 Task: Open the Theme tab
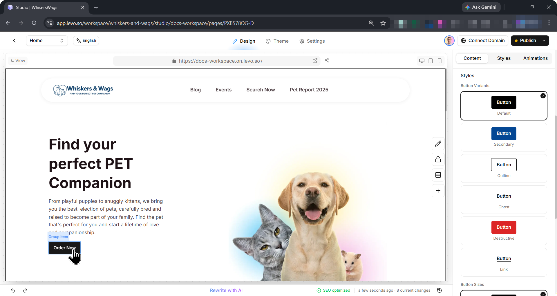(277, 41)
